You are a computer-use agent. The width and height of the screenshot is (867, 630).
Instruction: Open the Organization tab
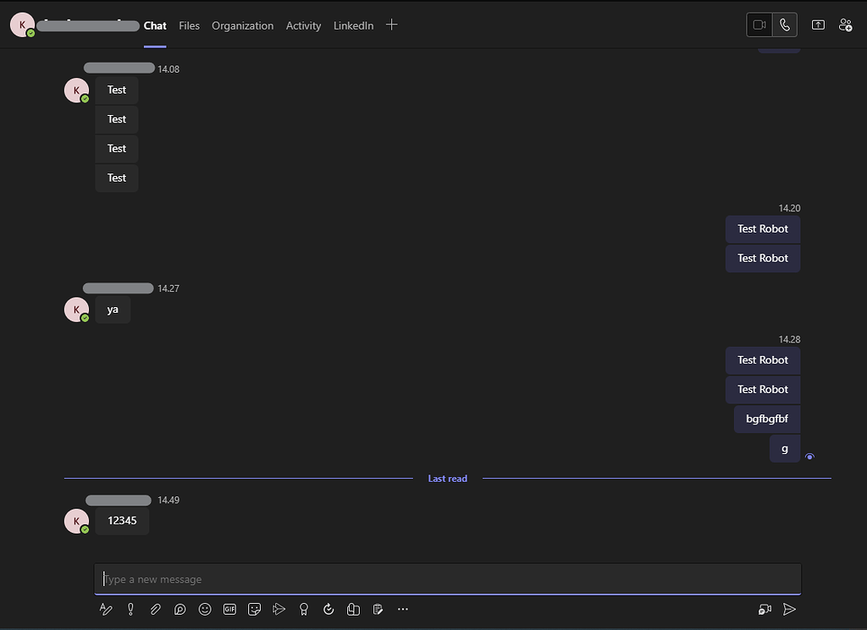[243, 25]
